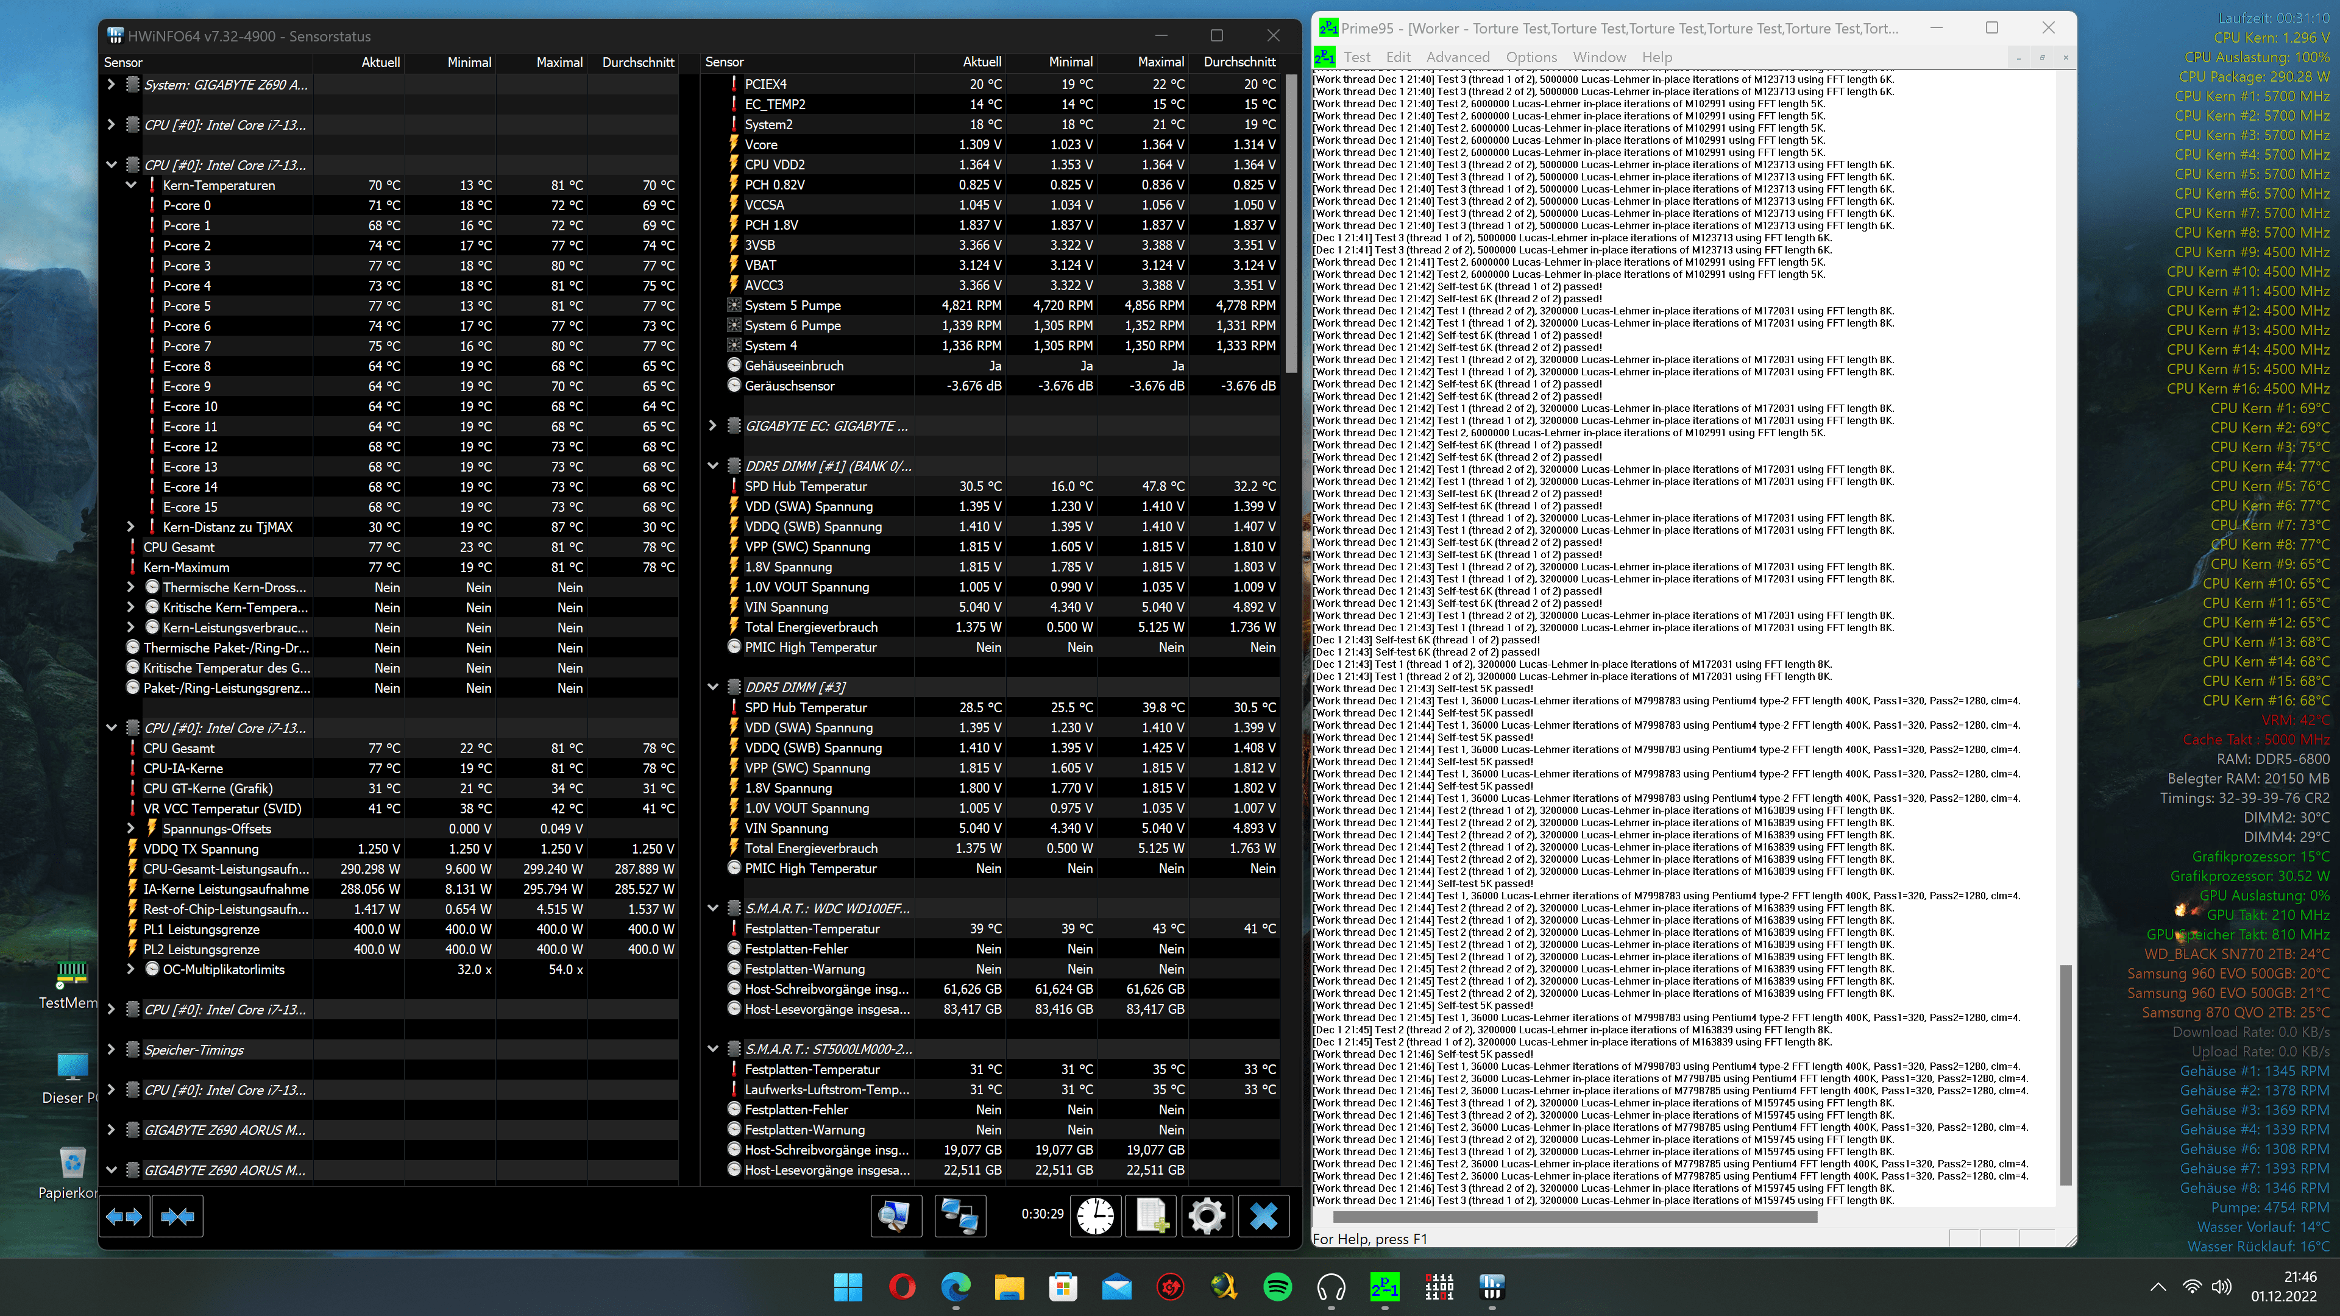The height and width of the screenshot is (1316, 2340).
Task: Collapse the DDR5 DIMM [#3] group
Action: 713,687
